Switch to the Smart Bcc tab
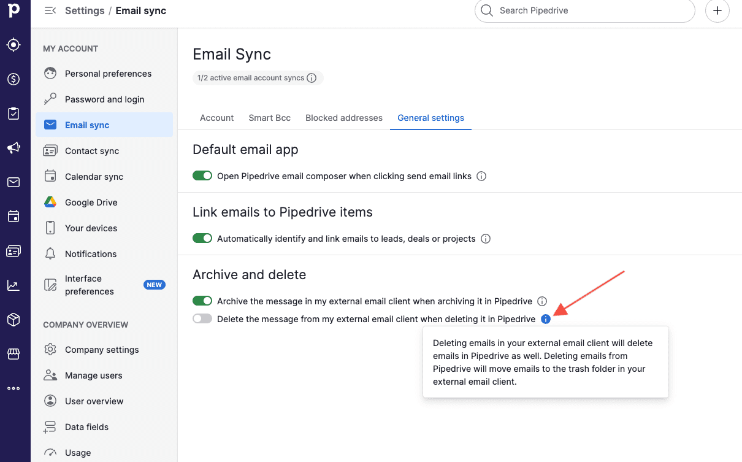 (269, 118)
